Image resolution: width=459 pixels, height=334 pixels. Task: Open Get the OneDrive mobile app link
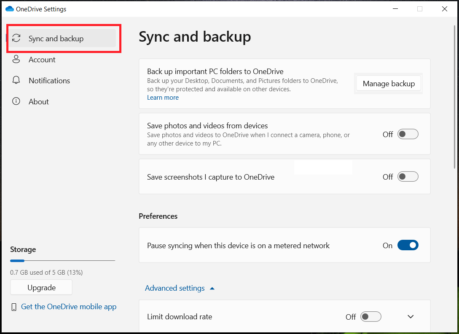tap(69, 307)
